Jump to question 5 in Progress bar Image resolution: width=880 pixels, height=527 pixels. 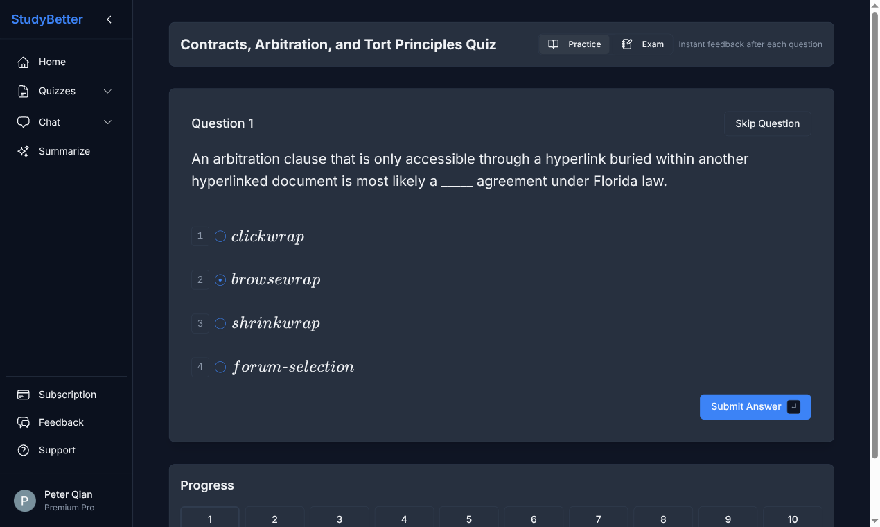pos(468,519)
